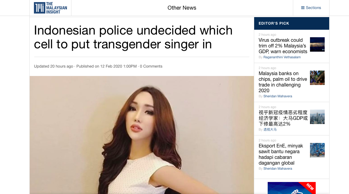Click the Kuala Lumpur skyline thumbnail
The image size is (349, 194).
click(x=317, y=117)
